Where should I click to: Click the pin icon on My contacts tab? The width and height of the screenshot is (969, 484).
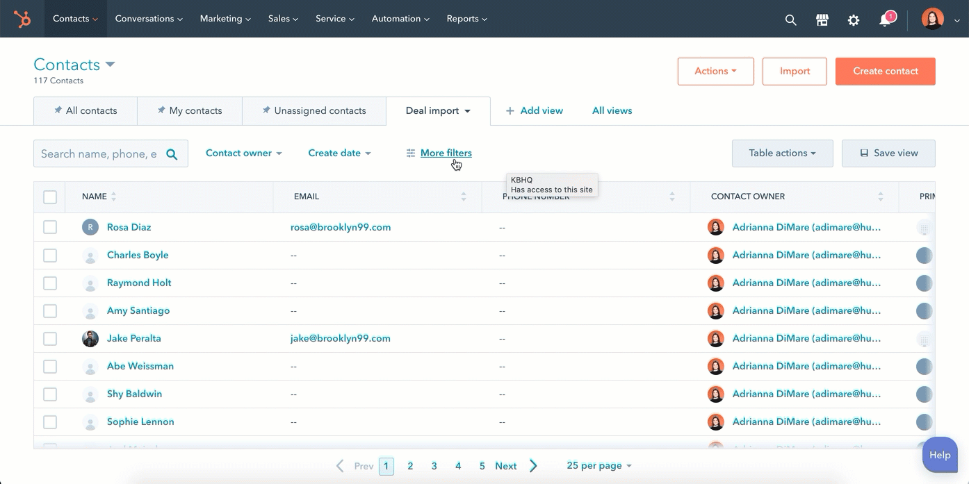click(x=161, y=110)
